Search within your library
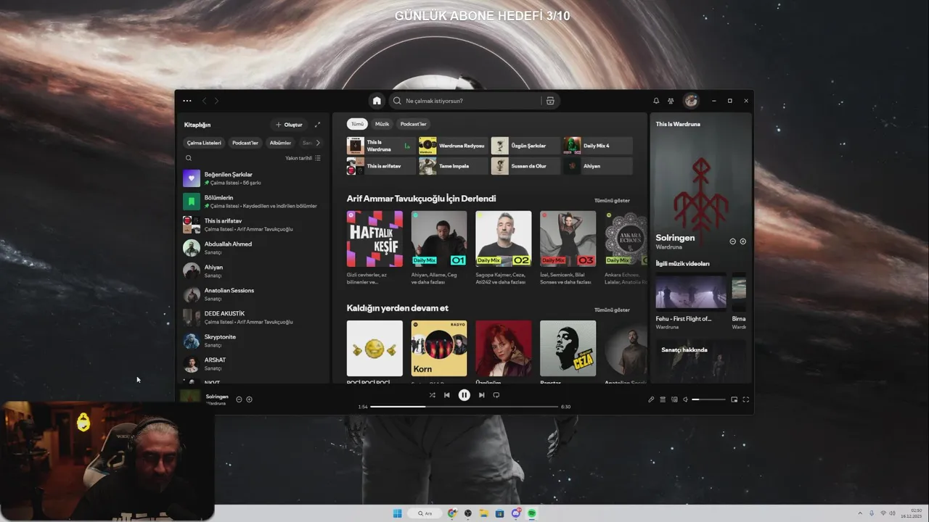Viewport: 929px width, 522px height. click(189, 158)
